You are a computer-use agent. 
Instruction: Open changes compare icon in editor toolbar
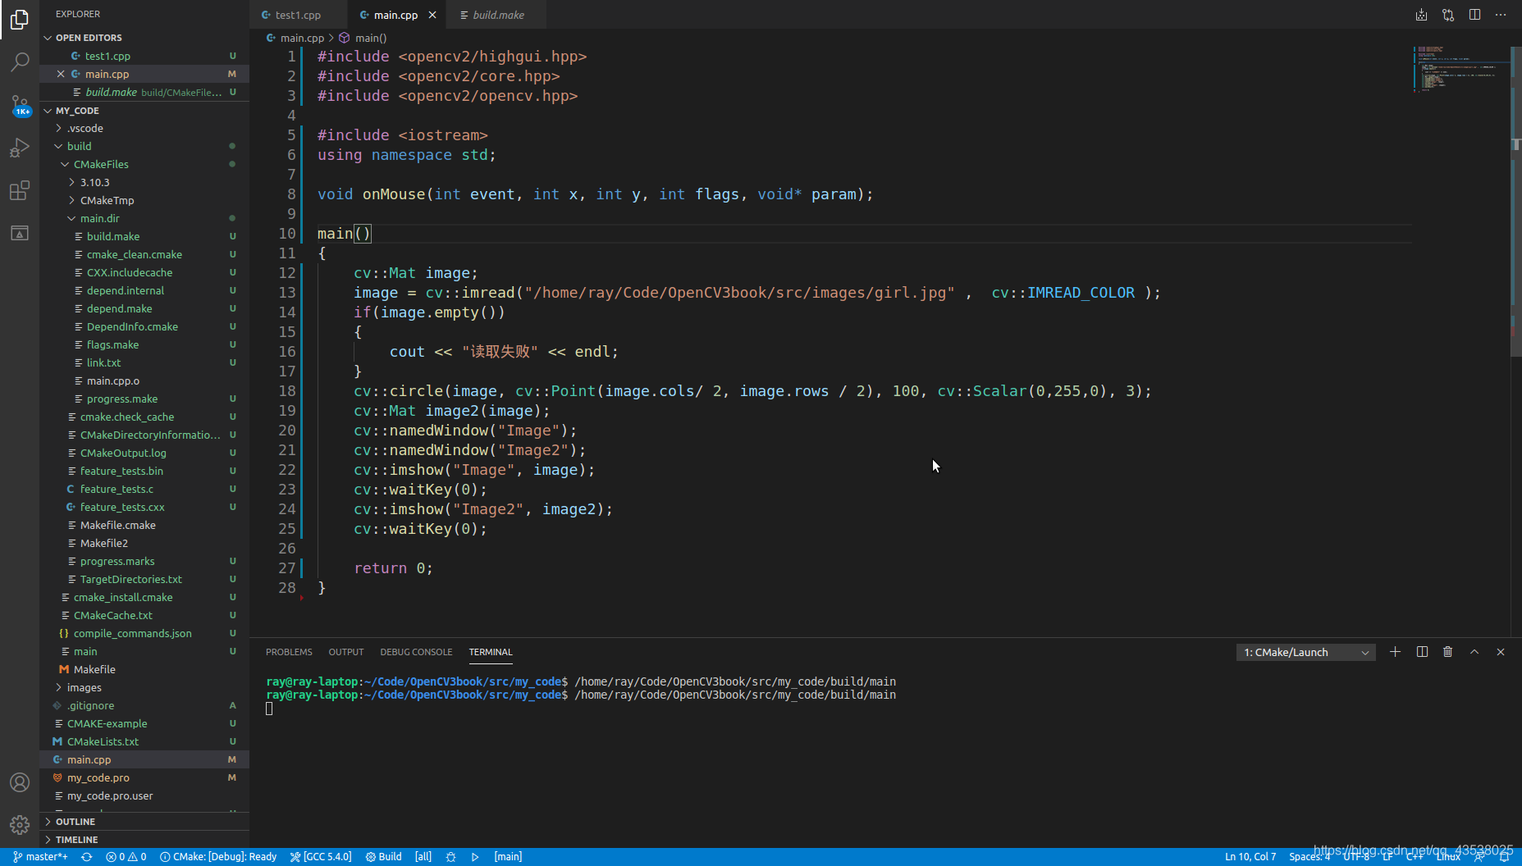[x=1448, y=15]
